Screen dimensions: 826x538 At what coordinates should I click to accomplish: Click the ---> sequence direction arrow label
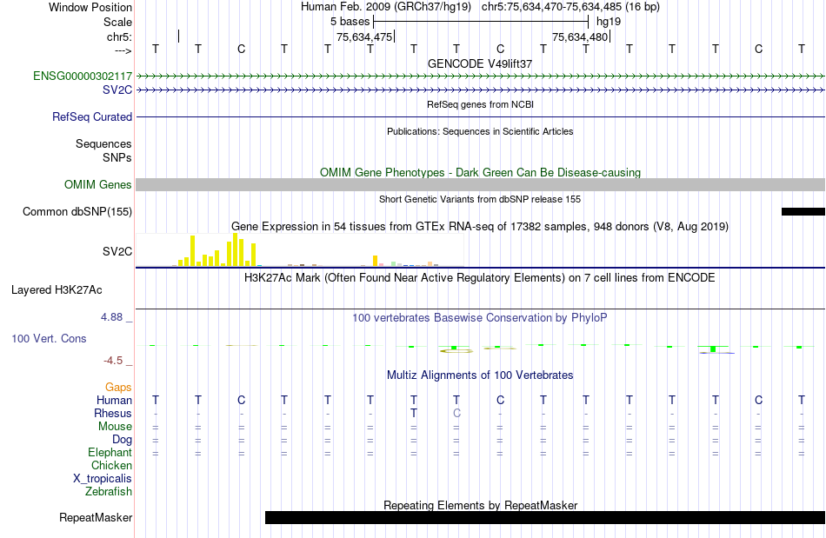click(x=123, y=50)
